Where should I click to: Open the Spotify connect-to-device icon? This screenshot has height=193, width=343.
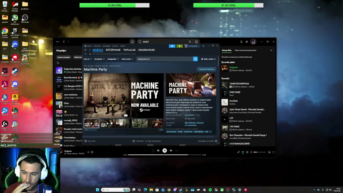point(247,152)
